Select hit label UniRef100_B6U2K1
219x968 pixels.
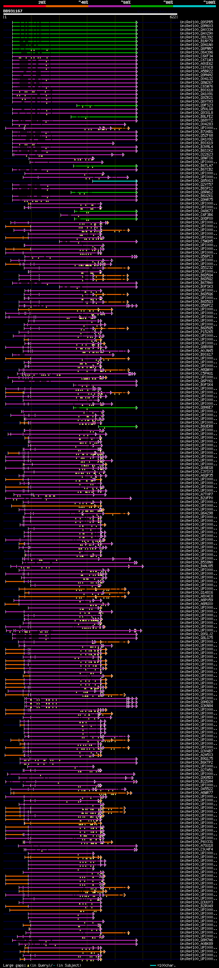pos(196,196)
